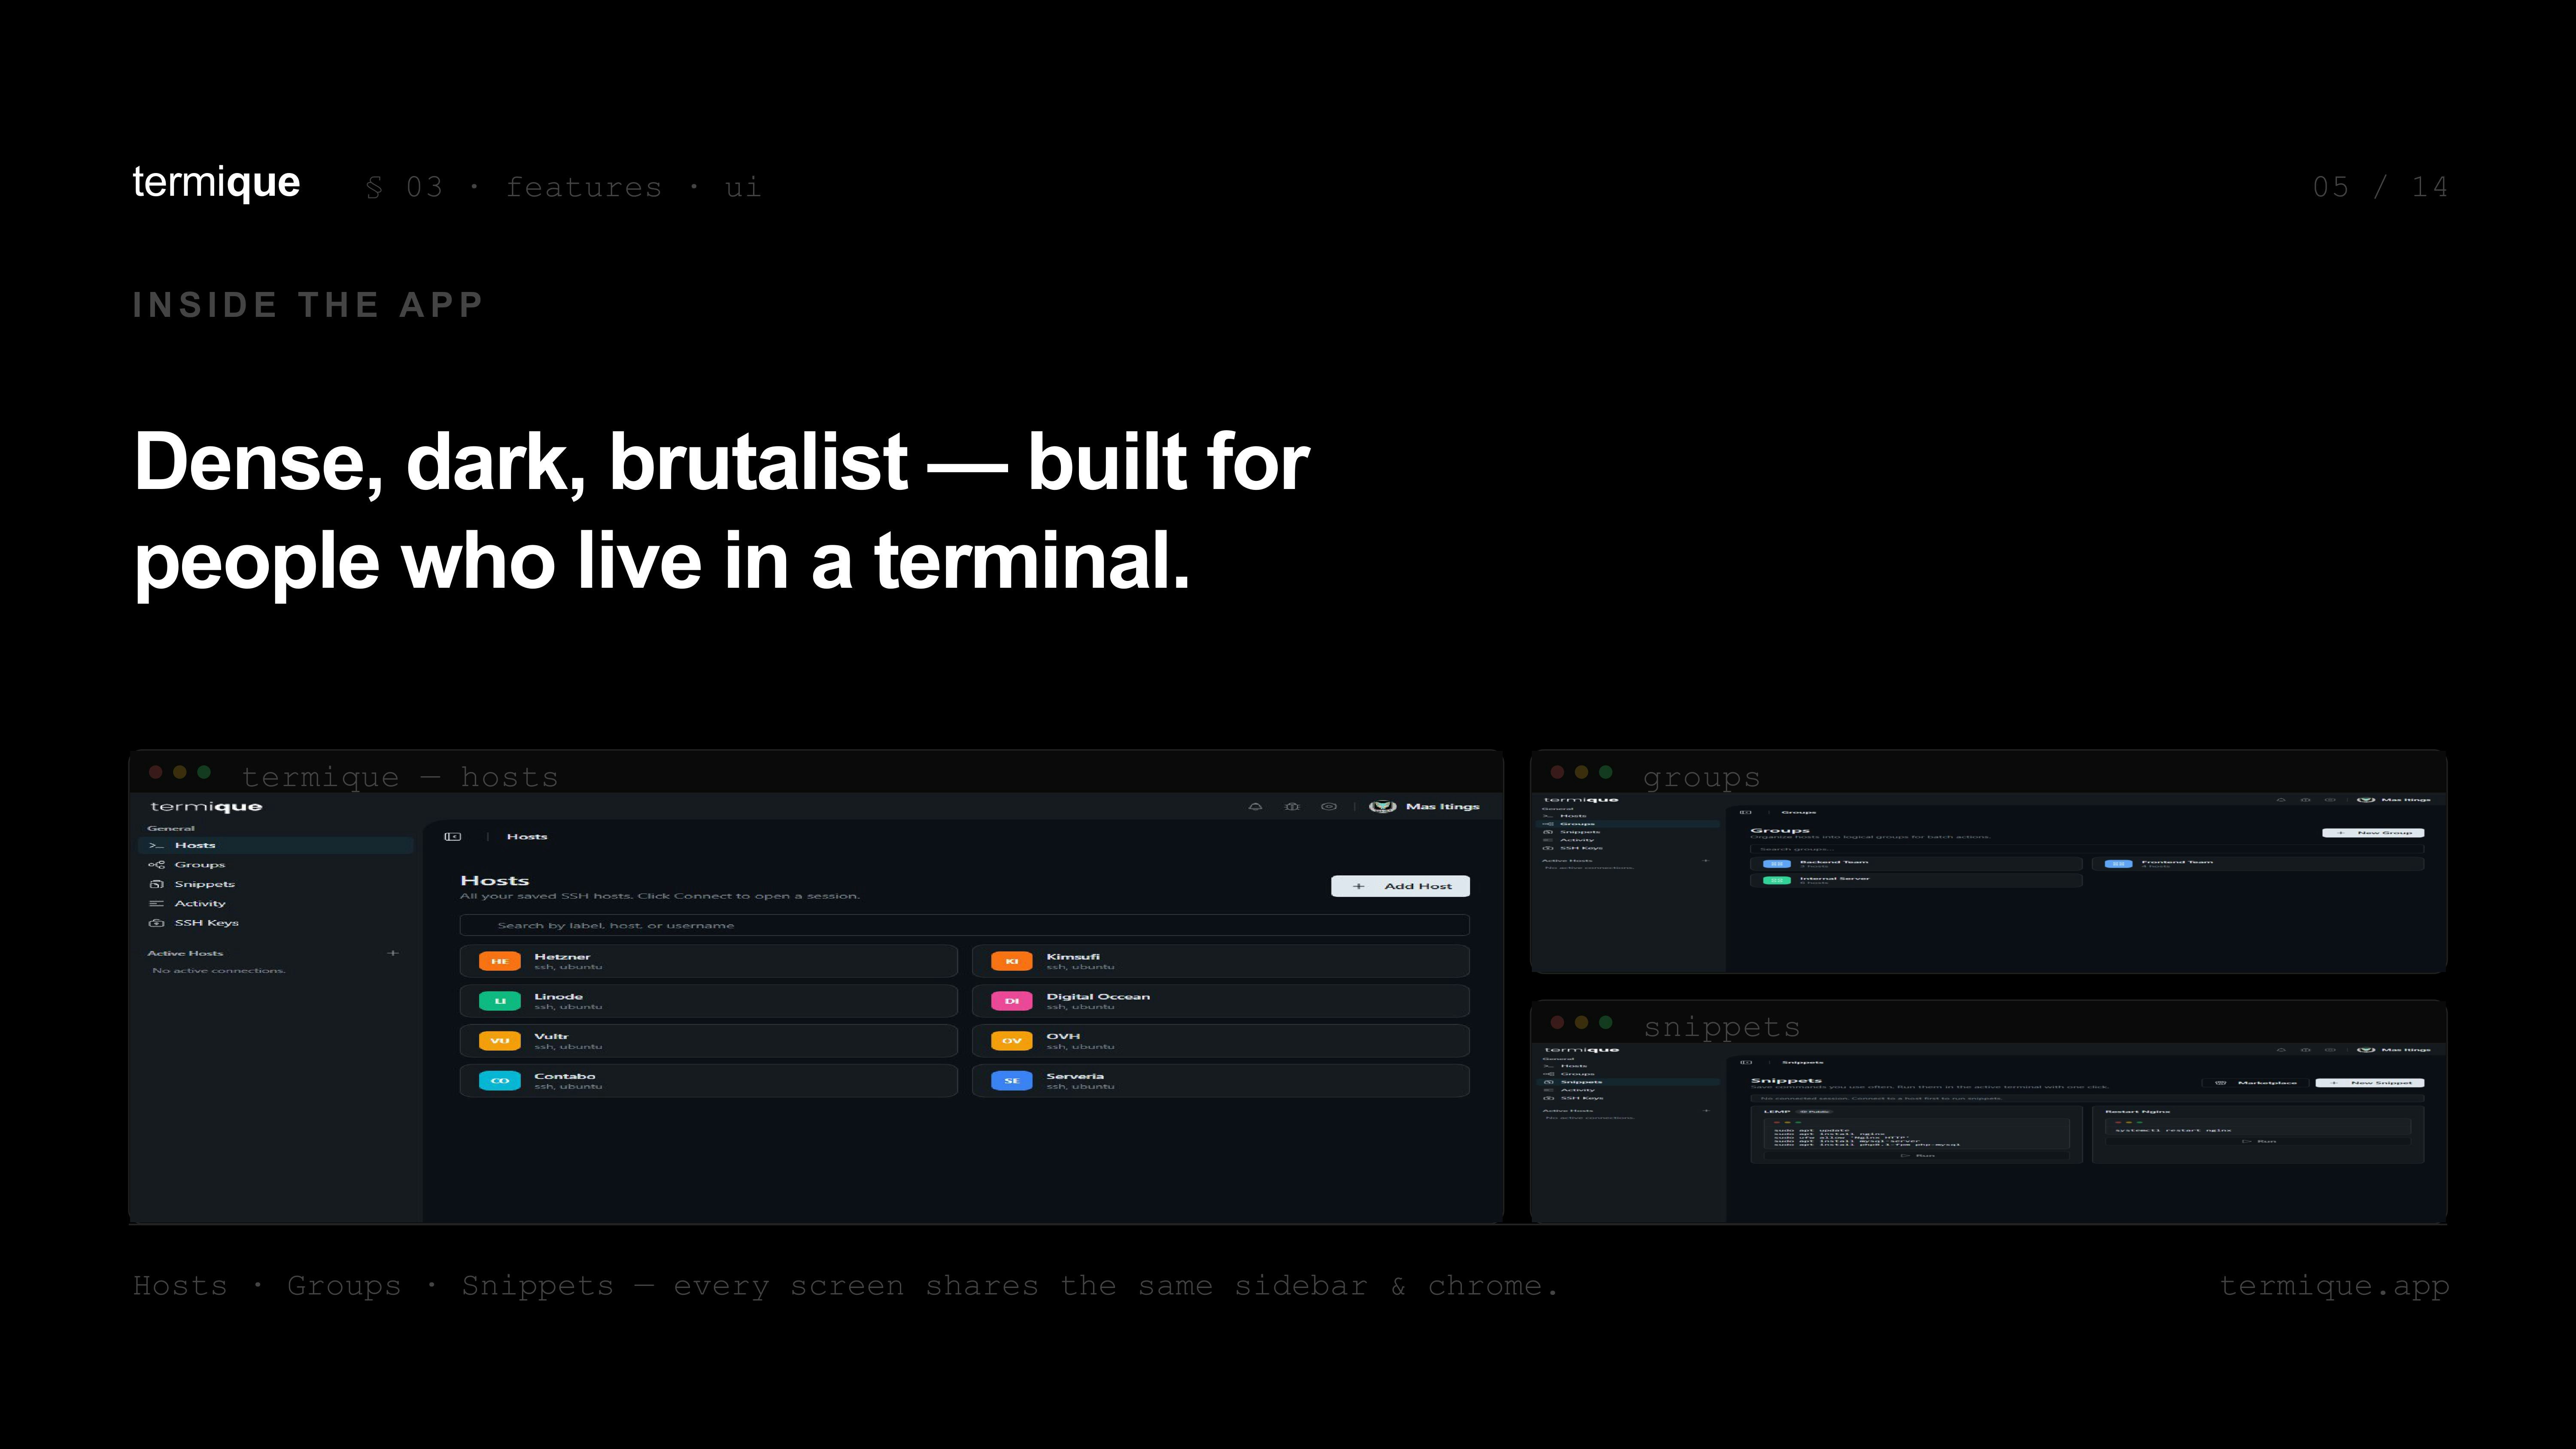This screenshot has width=2576, height=1449.
Task: Click the Internal Server green group icon
Action: tap(1777, 881)
